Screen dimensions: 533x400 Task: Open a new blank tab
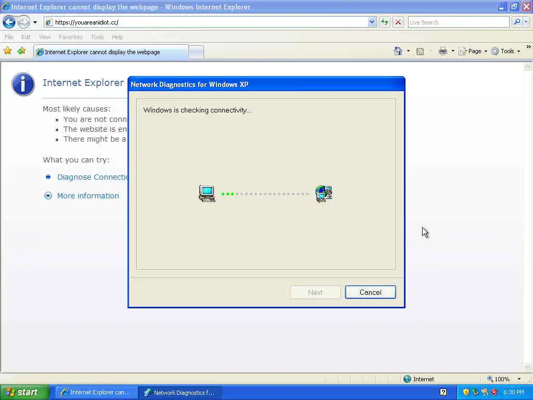(x=196, y=53)
